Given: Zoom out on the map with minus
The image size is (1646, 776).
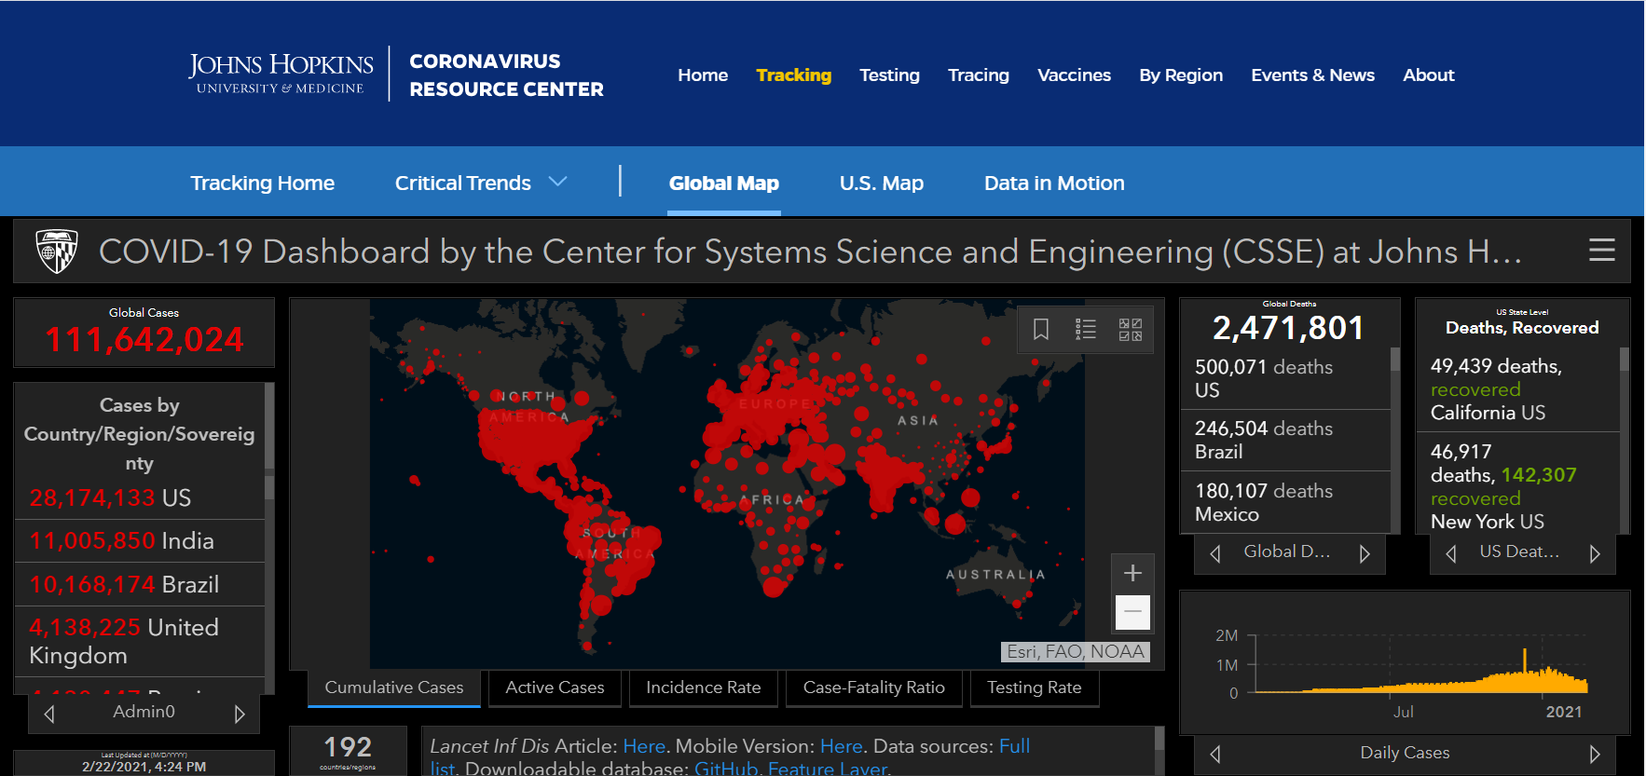Looking at the screenshot, I should point(1132,611).
